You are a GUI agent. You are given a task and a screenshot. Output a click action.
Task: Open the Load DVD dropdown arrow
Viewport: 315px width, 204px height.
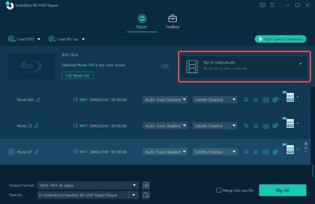pyautogui.click(x=39, y=39)
